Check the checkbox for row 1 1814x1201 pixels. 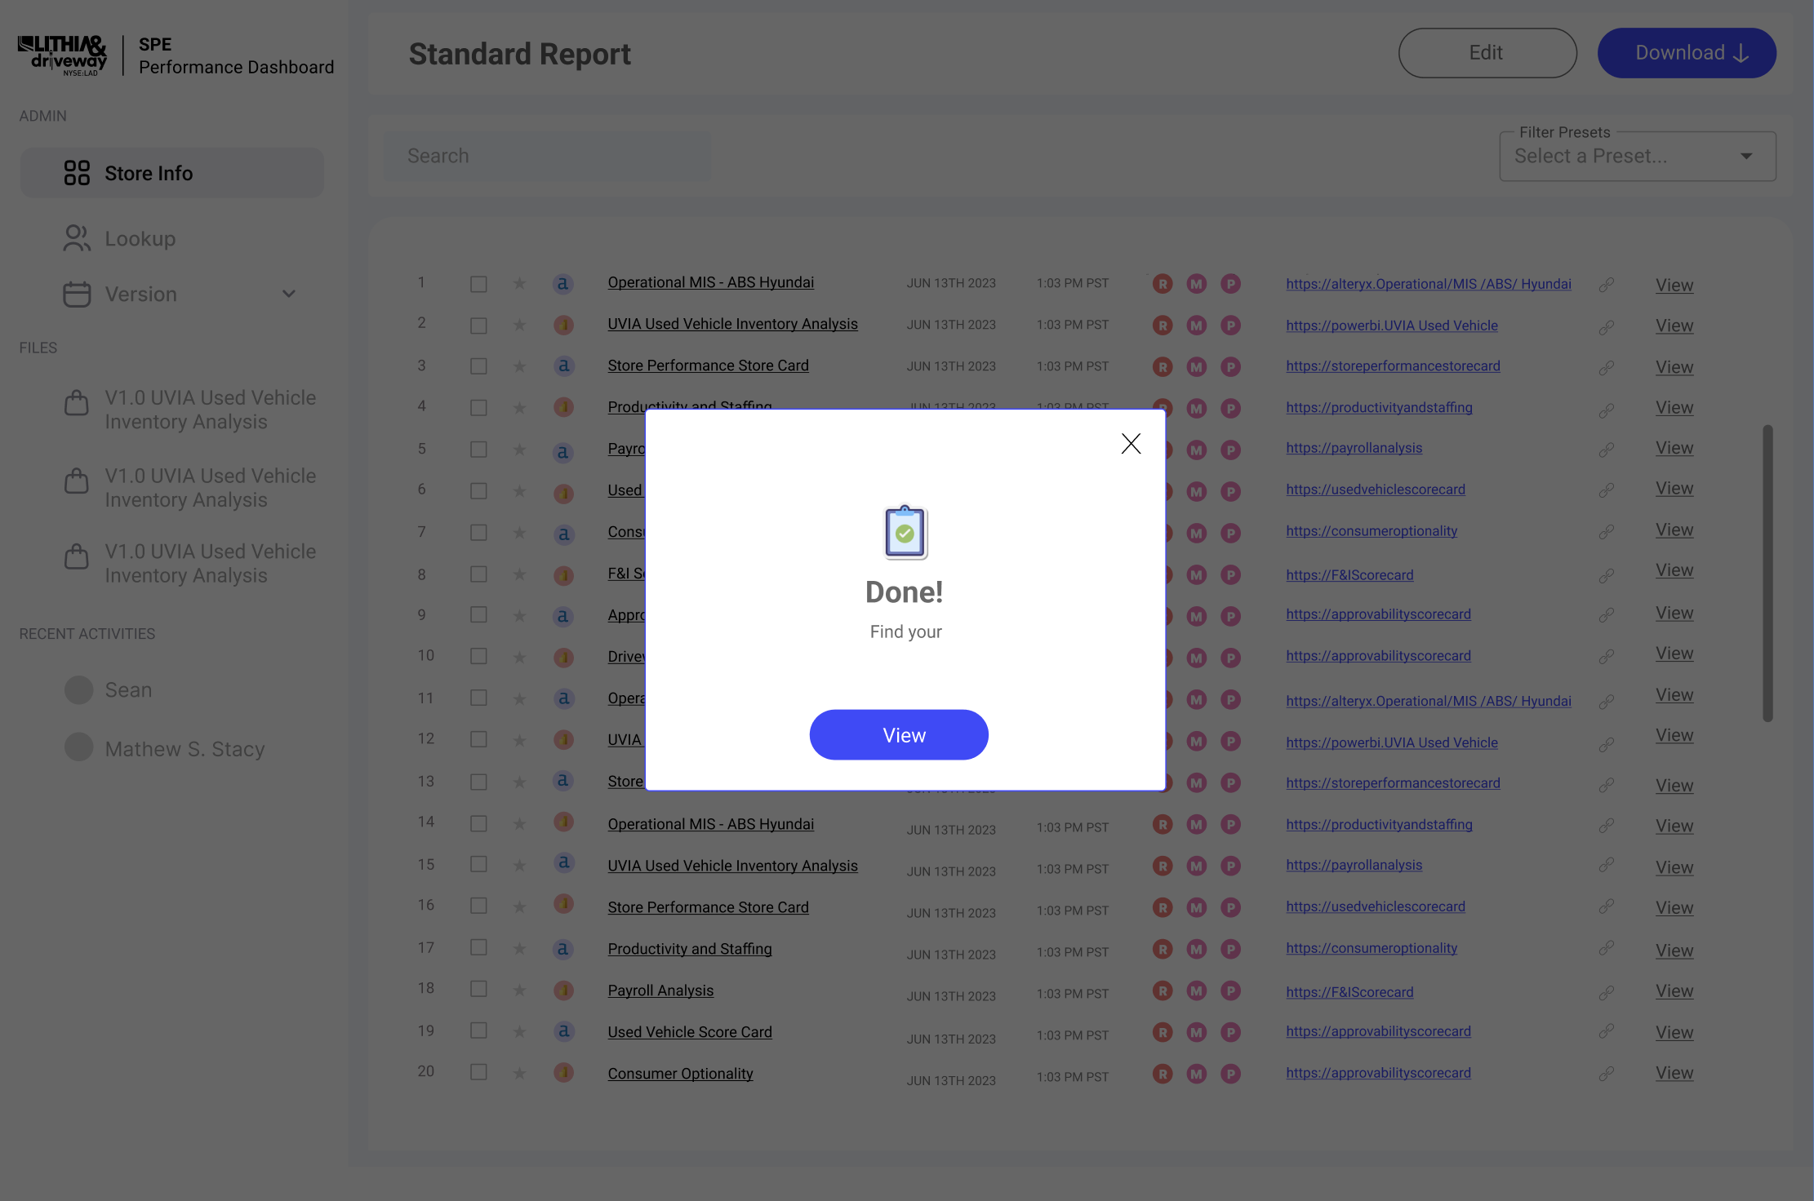(x=478, y=284)
